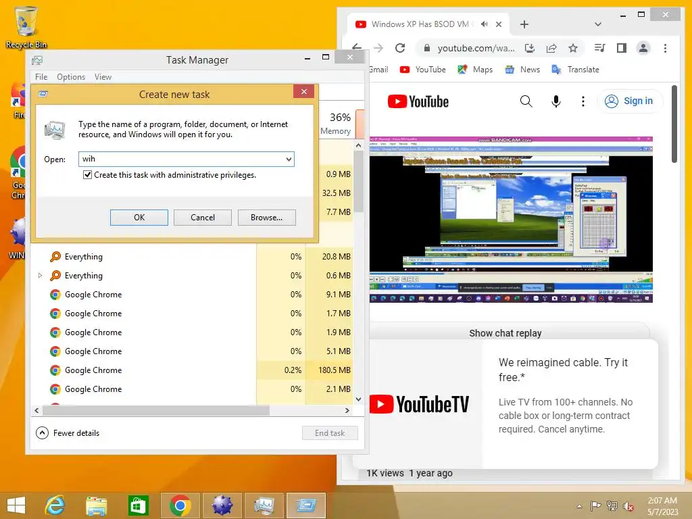Collapse Task Manager with Fewer details
The width and height of the screenshot is (692, 519).
(68, 433)
